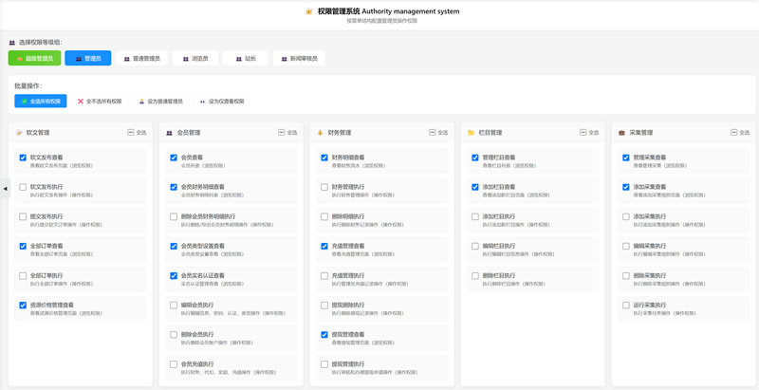Click the 全不选所有权限 batch button
The image size is (759, 390).
click(x=100, y=102)
